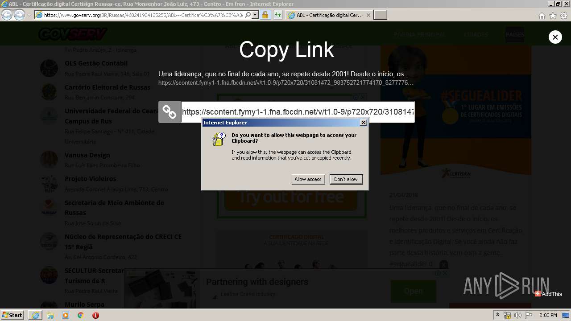Close the ABL - Certificação digital tab
The height and width of the screenshot is (321, 571).
tap(368, 15)
